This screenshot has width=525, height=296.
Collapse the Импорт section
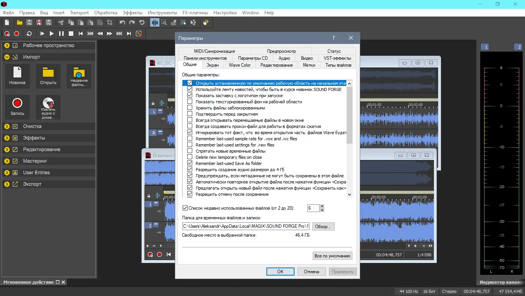click(7, 57)
